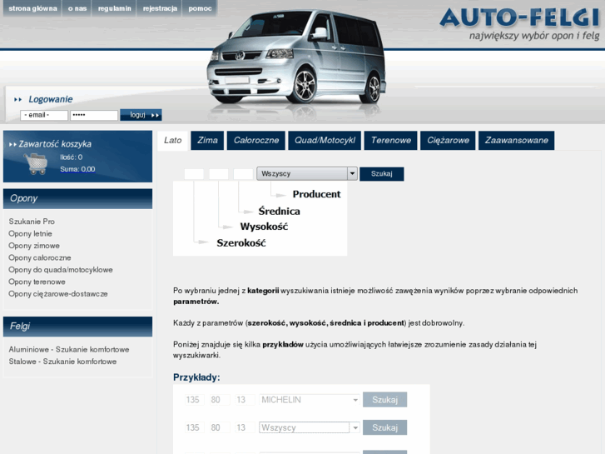Click the shopping cart icon
The width and height of the screenshot is (605, 454).
click(36, 164)
